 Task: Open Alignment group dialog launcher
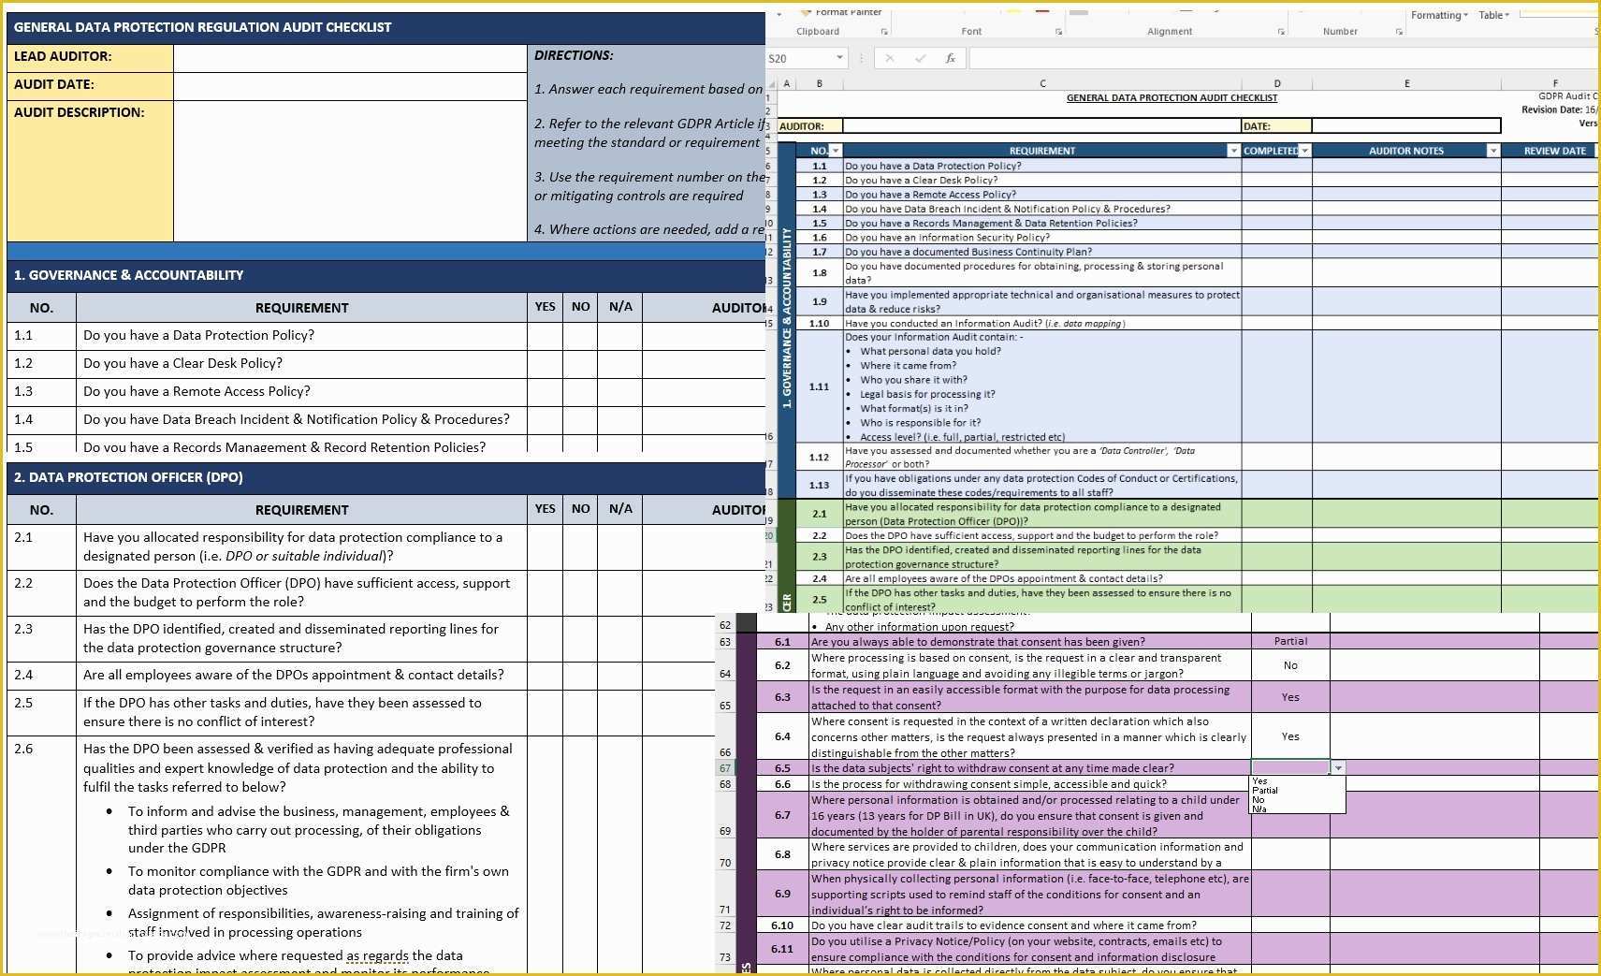coord(1281,32)
